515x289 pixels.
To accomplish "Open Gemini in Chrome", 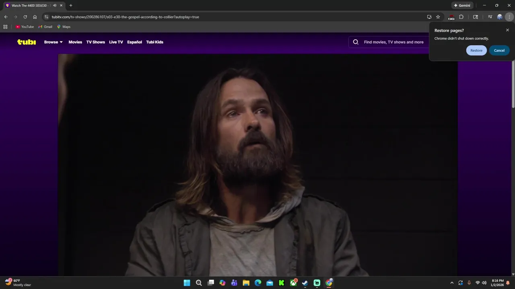I will (462, 6).
